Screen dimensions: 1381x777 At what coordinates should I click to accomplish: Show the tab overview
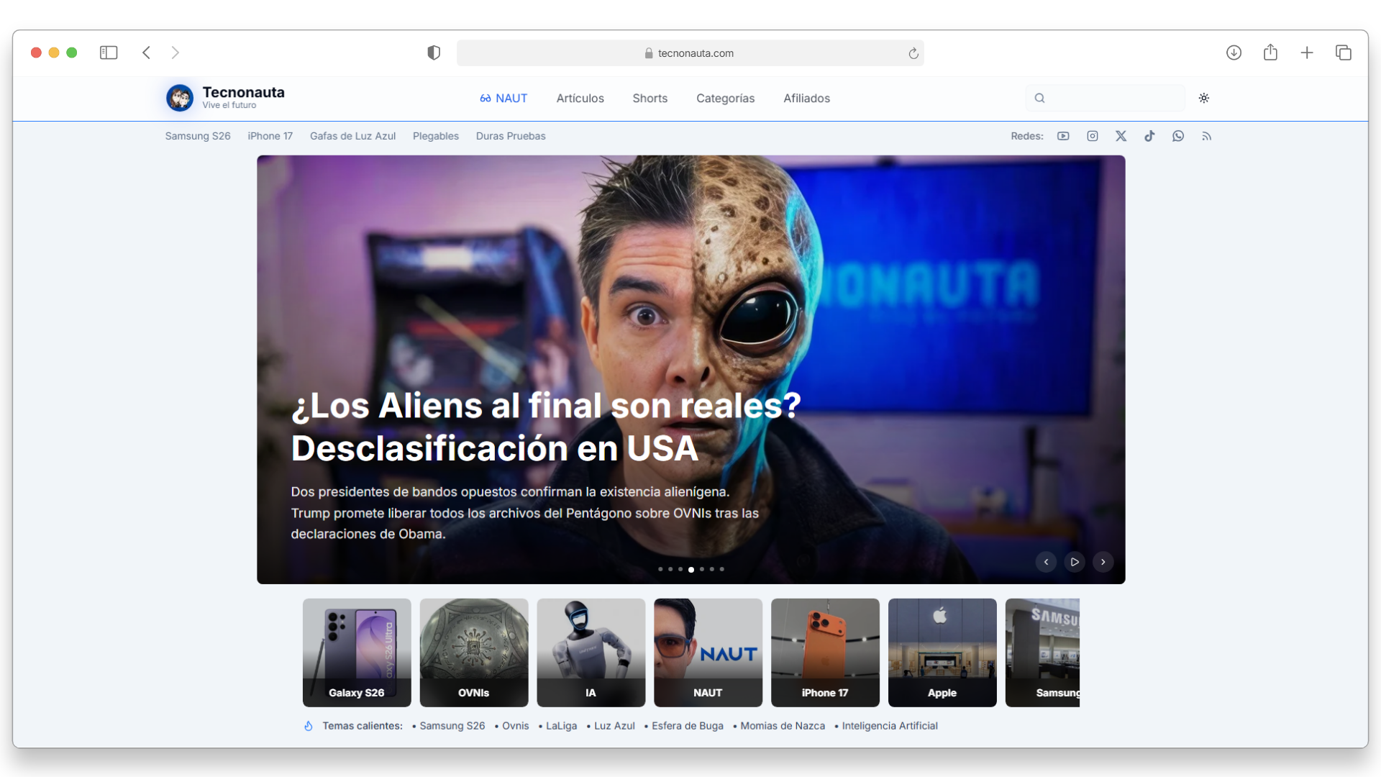(x=1343, y=53)
